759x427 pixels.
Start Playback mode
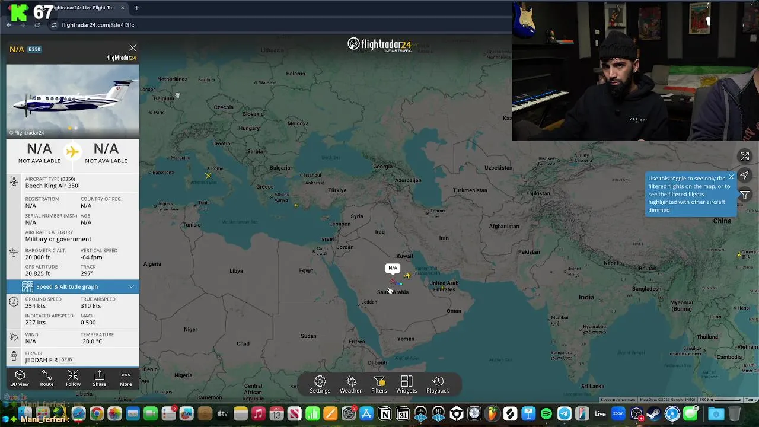click(x=438, y=384)
